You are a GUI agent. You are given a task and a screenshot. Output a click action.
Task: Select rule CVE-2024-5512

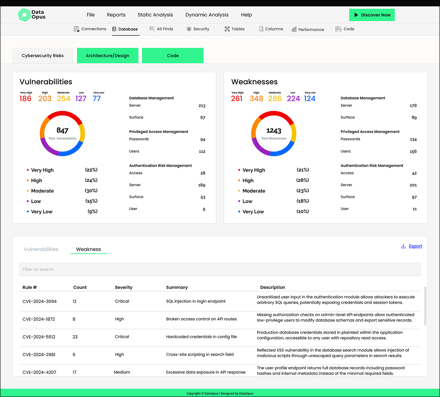(x=39, y=337)
